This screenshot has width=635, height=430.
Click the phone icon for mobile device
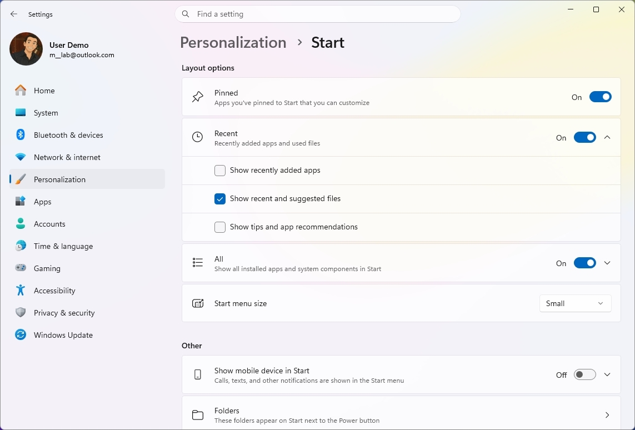click(x=198, y=374)
